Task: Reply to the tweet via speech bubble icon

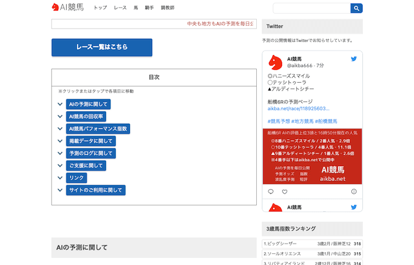Action: (x=270, y=191)
